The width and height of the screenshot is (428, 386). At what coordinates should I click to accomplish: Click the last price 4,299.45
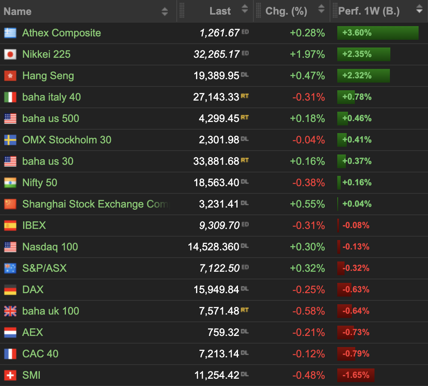(x=219, y=119)
